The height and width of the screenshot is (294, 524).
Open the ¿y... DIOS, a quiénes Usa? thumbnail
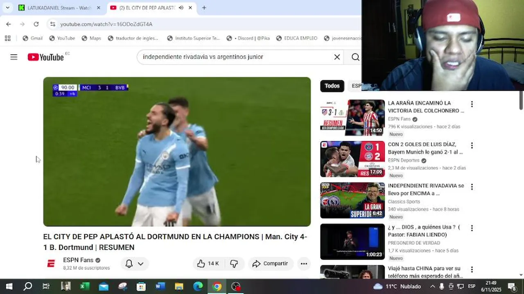[x=352, y=241]
